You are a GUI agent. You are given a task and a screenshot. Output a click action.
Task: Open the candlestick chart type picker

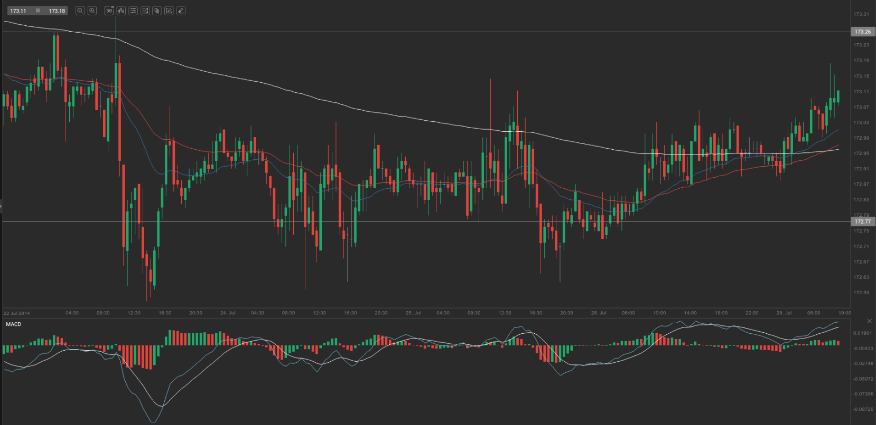pos(121,11)
